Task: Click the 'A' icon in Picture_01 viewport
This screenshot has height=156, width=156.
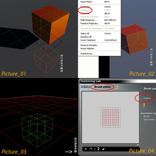Action: click(61, 56)
